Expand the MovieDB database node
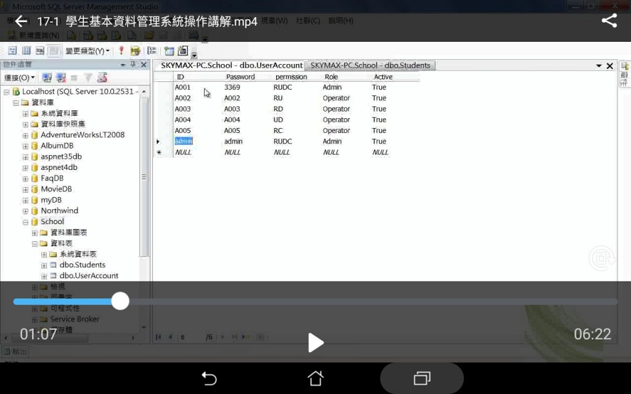Image resolution: width=631 pixels, height=394 pixels. pos(25,190)
